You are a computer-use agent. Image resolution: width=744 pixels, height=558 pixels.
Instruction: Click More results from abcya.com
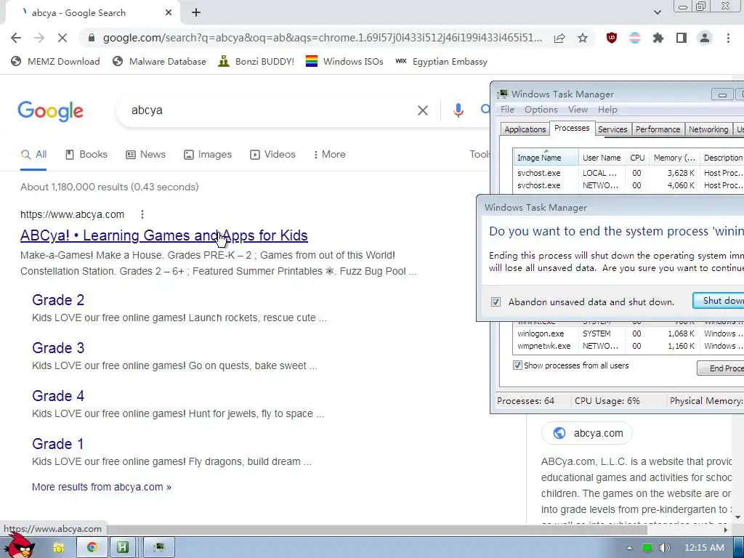[x=102, y=487]
